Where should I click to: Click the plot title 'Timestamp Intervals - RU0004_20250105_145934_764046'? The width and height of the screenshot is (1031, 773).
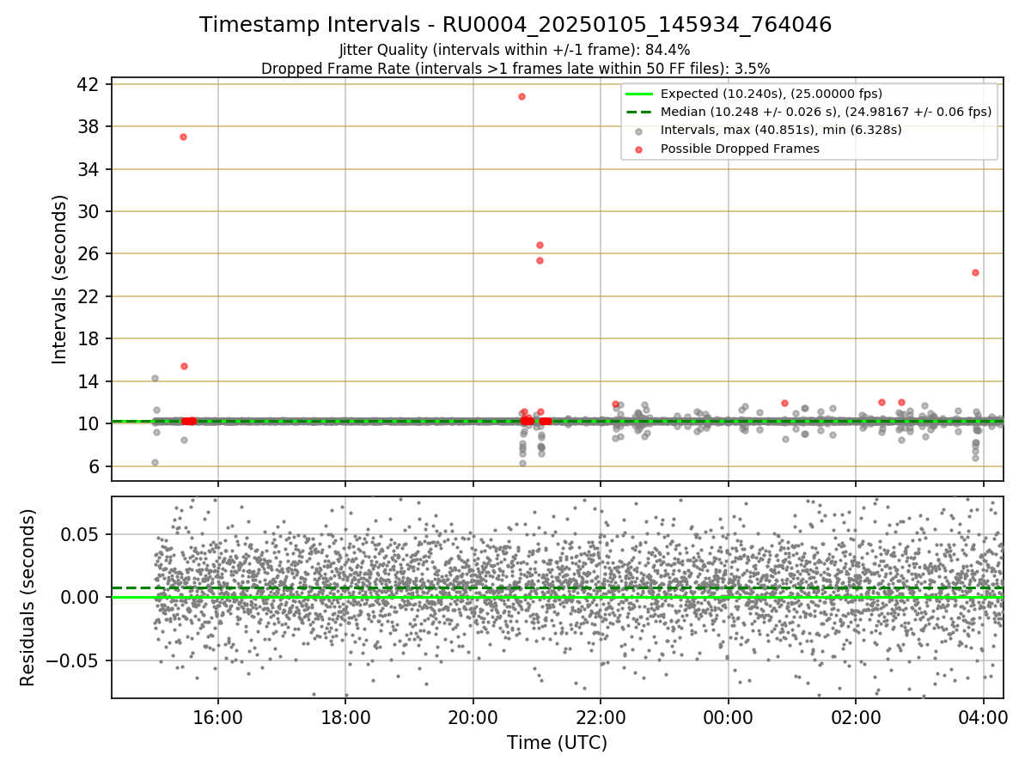pos(515,25)
